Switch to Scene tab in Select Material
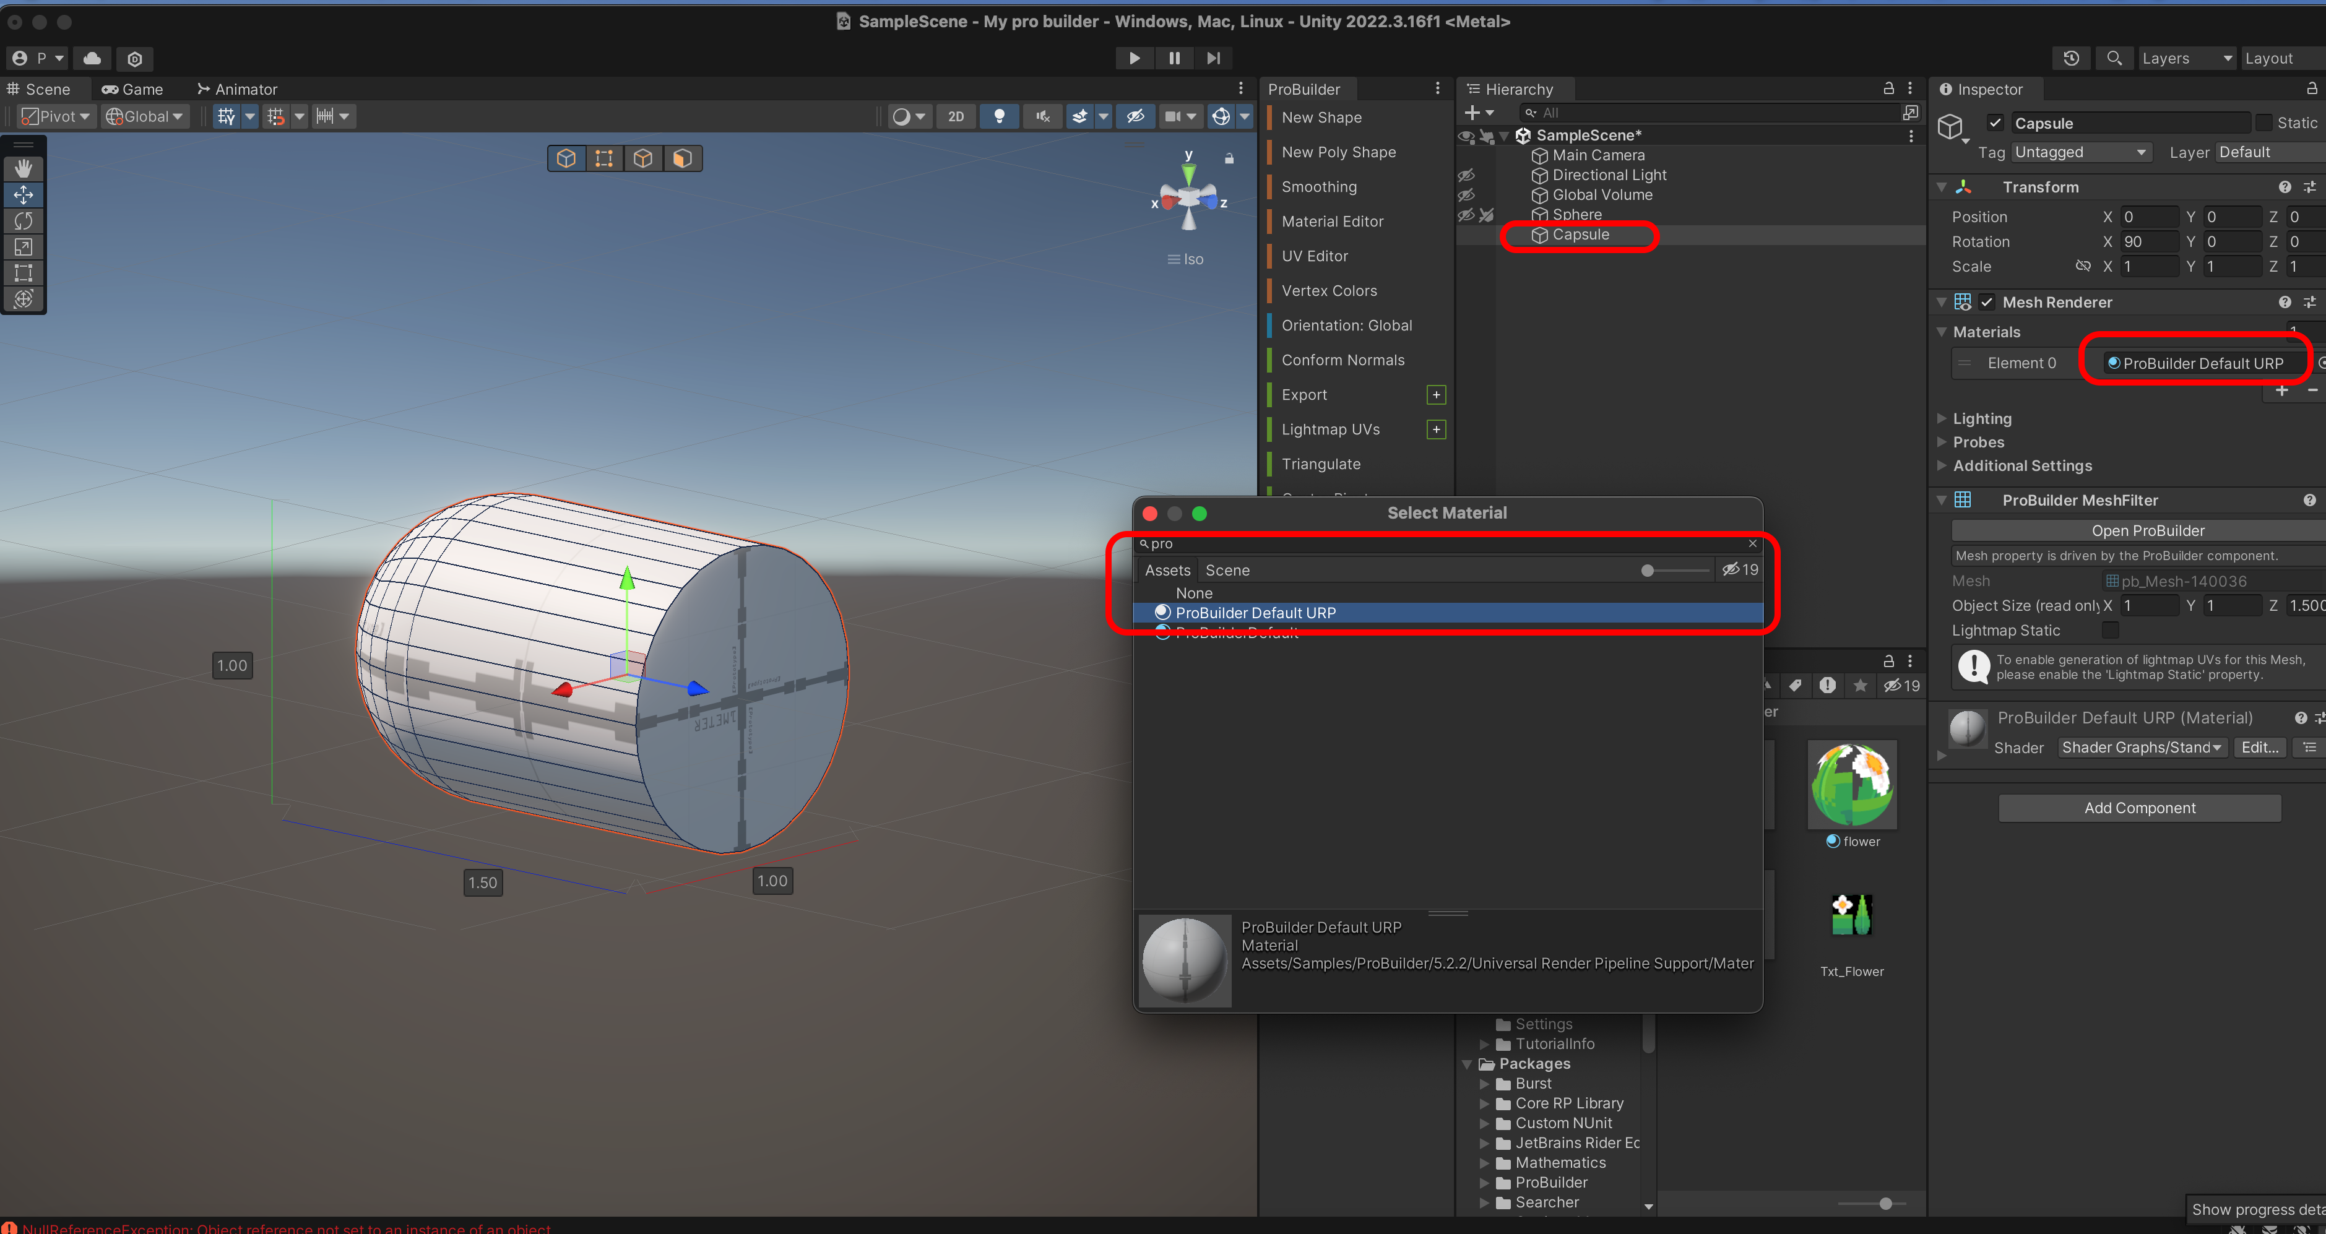 pos(1227,571)
